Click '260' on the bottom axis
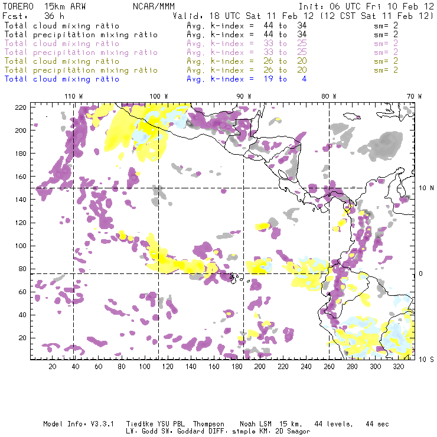The width and height of the screenshot is (437, 437). pyautogui.click(x=329, y=367)
